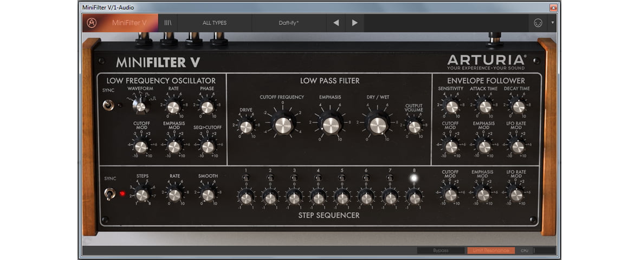The width and height of the screenshot is (634, 260).
Task: Open the Arturia logo menu
Action: pos(92,23)
